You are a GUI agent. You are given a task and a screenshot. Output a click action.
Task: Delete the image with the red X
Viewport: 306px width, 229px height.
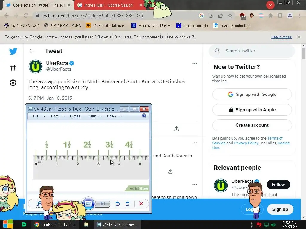tap(141, 204)
